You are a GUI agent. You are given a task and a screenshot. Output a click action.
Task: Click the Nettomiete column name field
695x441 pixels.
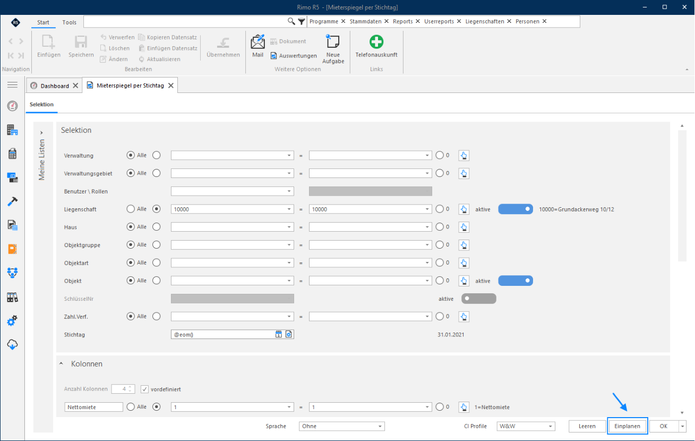94,407
